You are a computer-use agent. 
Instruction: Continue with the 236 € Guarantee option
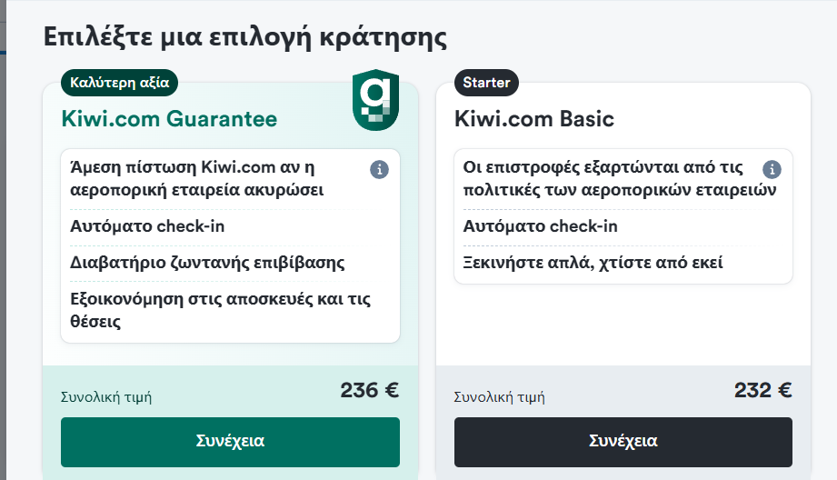coord(230,442)
